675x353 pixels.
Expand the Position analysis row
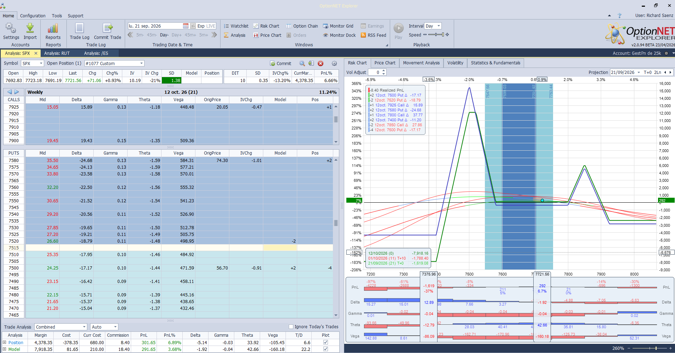(5, 342)
